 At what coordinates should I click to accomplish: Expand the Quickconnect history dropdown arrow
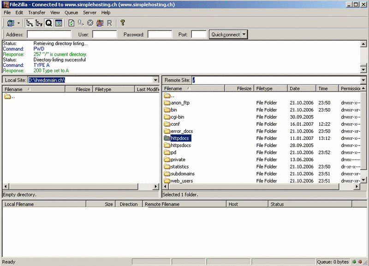244,35
